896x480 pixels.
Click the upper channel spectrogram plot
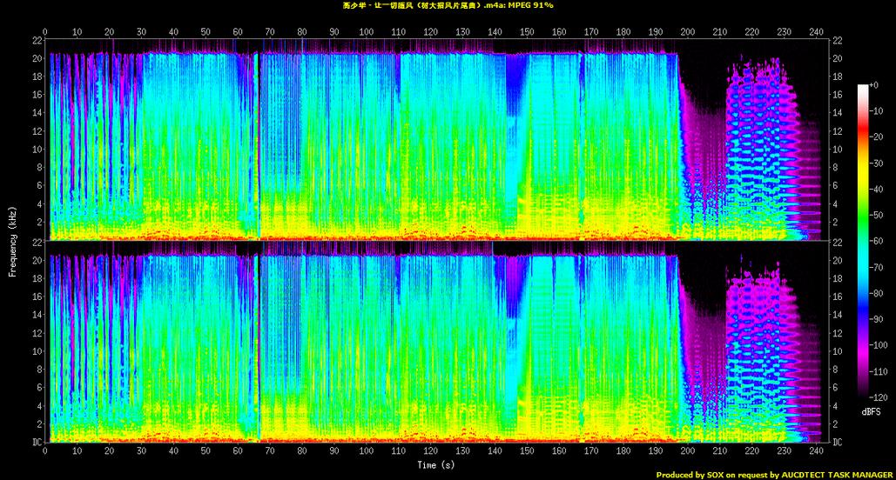436,139
